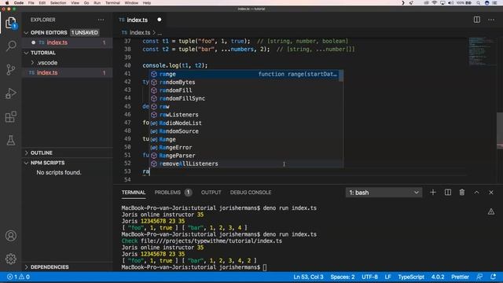Image resolution: width=503 pixels, height=283 pixels.
Task: Choose the randomFillSync suggestion
Action: click(244, 98)
